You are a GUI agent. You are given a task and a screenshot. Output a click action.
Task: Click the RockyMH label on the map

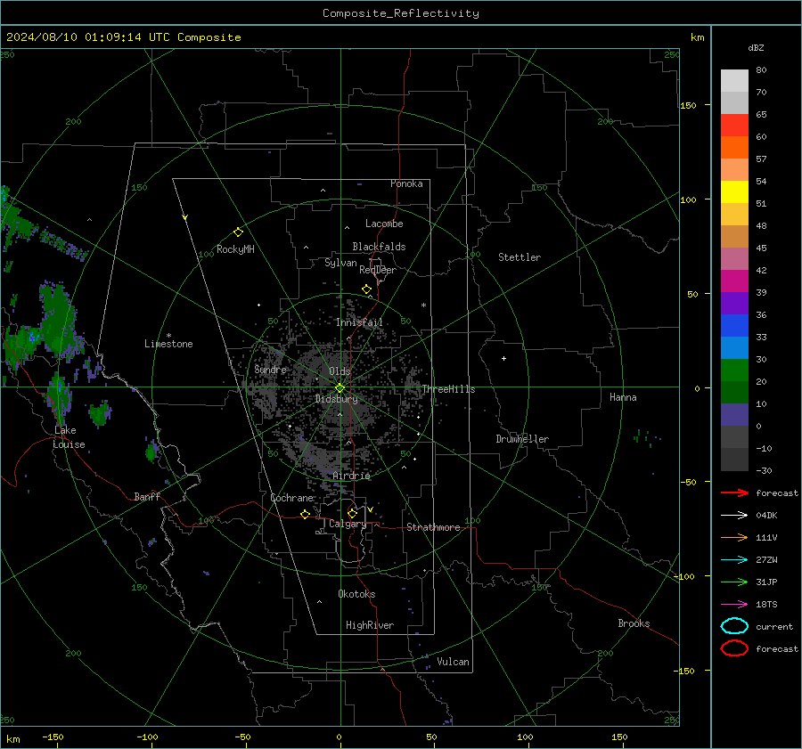click(235, 249)
